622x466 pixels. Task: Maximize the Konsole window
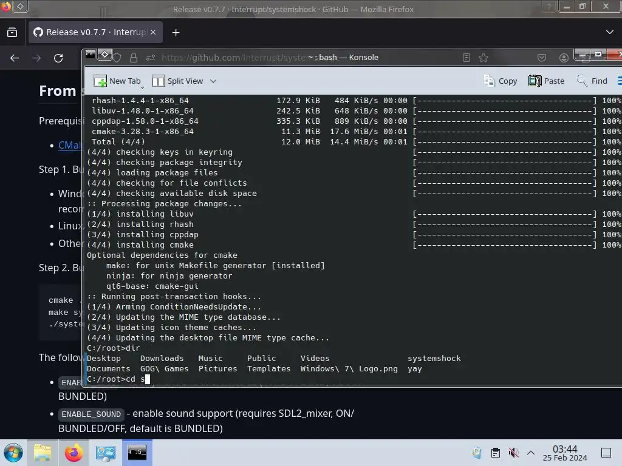click(x=598, y=54)
